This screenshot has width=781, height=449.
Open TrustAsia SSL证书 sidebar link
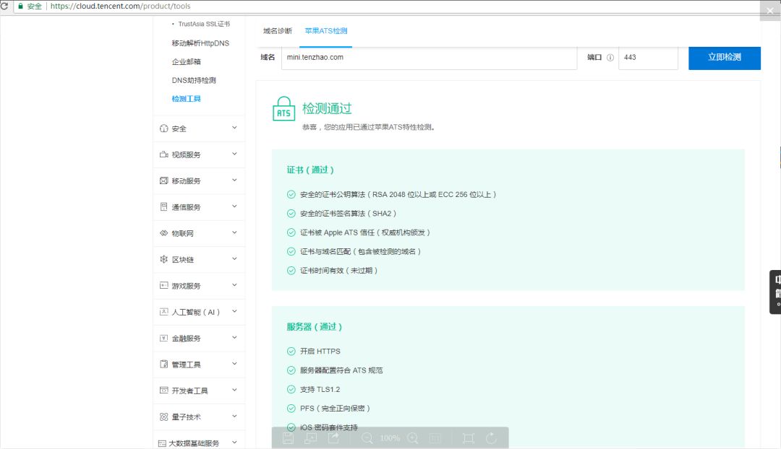click(x=204, y=24)
